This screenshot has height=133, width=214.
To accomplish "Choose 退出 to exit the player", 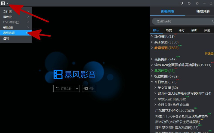I will (x=16, y=38).
